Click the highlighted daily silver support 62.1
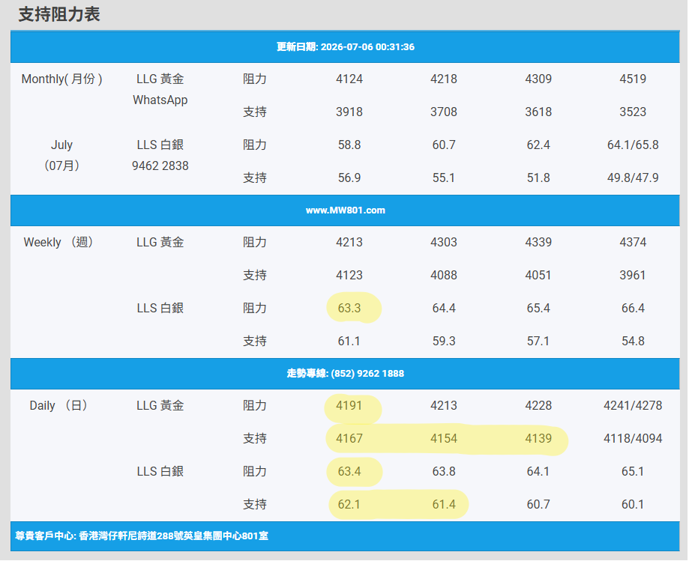 tap(349, 504)
